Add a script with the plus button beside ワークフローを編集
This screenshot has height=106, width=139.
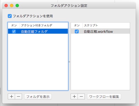click(x=74, y=97)
